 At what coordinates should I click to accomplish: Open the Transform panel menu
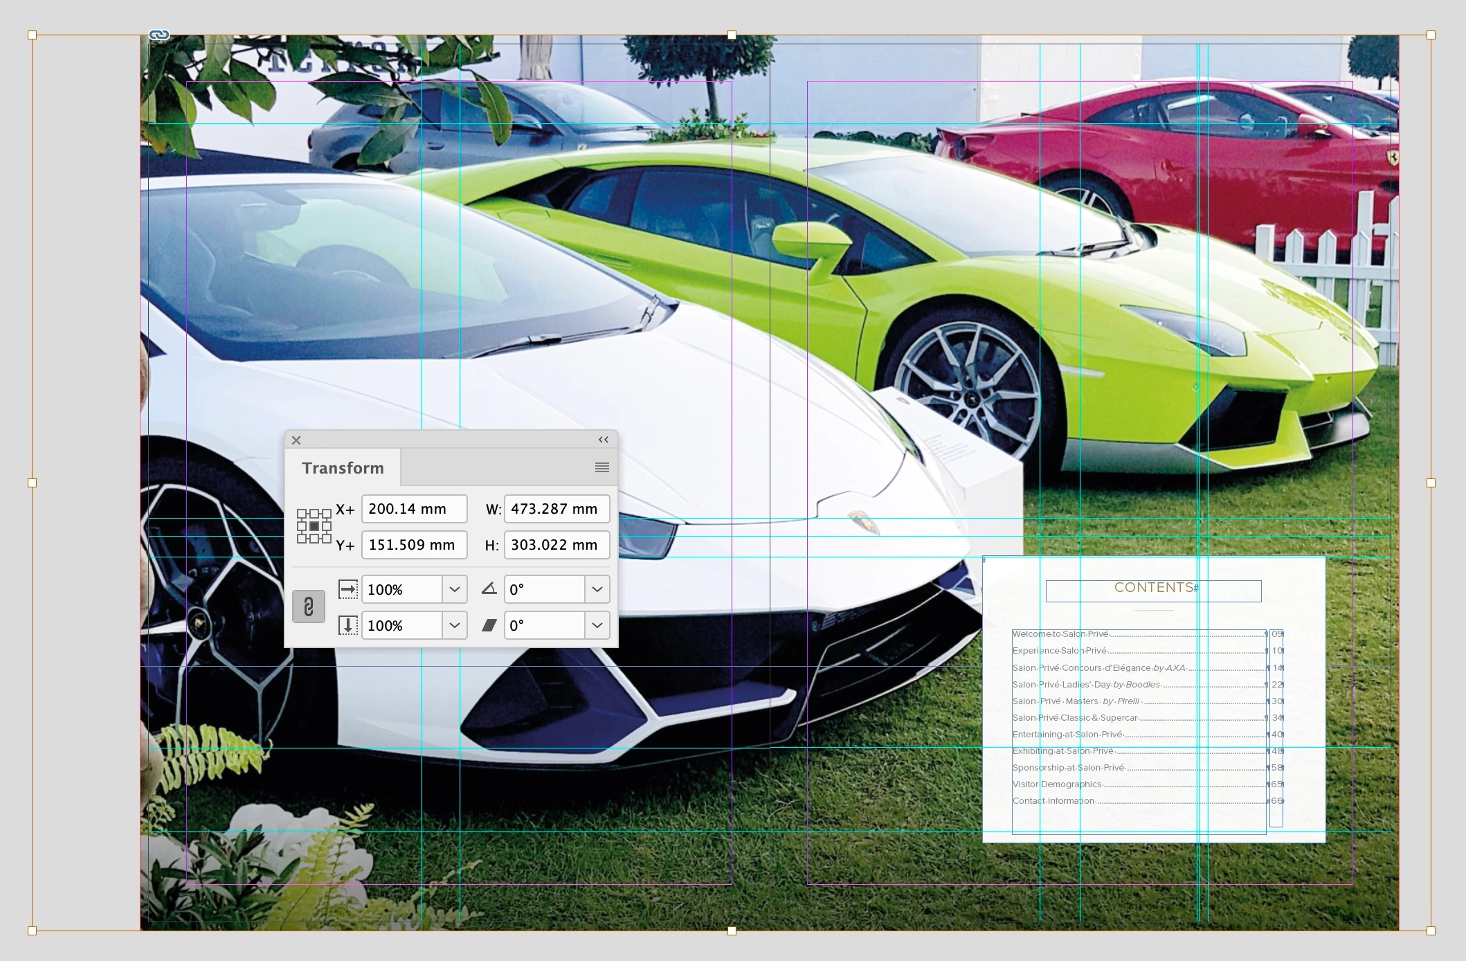point(602,468)
